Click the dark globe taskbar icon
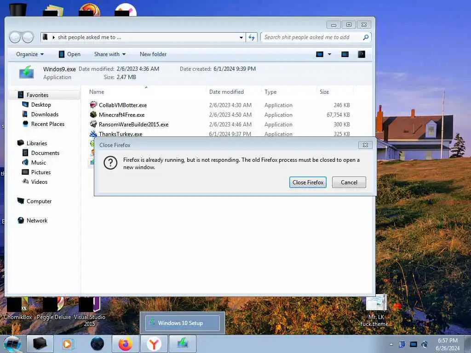This screenshot has height=353, width=471. tap(97, 344)
